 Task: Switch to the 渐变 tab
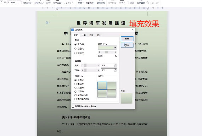pos(75,35)
